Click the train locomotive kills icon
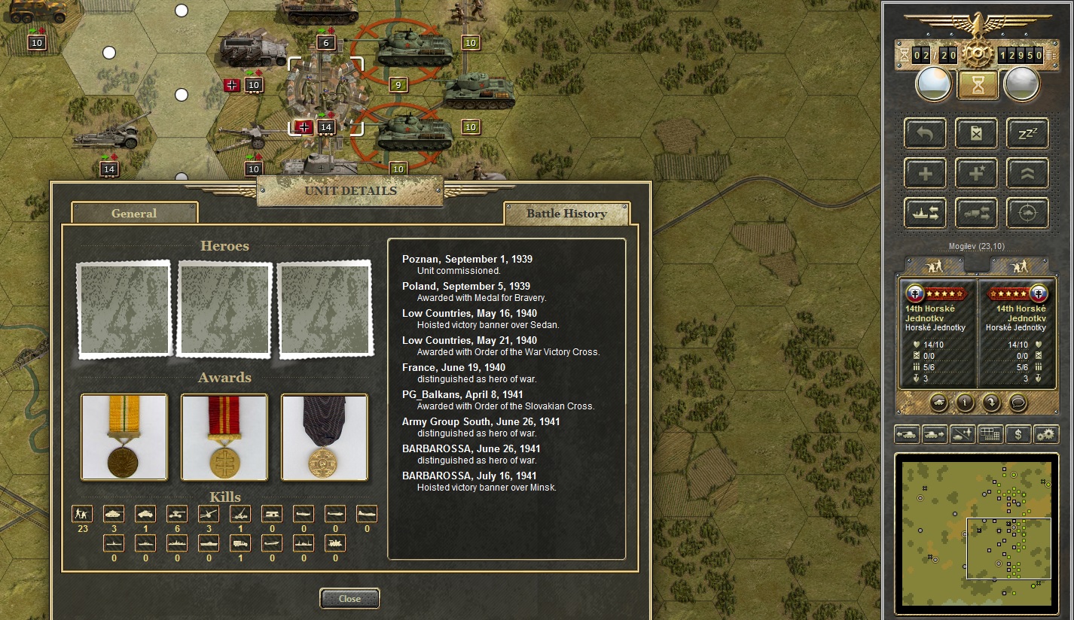 coord(335,542)
